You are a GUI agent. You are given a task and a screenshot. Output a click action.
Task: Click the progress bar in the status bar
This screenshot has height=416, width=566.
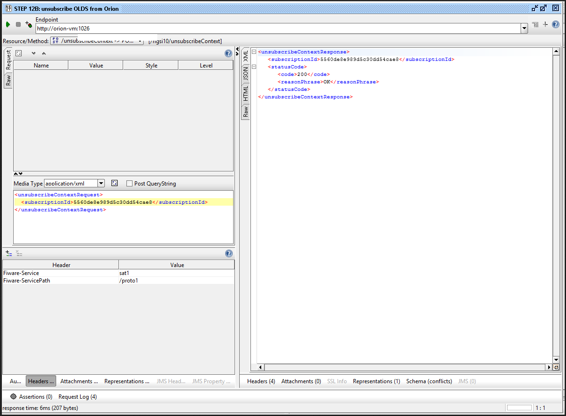519,408
